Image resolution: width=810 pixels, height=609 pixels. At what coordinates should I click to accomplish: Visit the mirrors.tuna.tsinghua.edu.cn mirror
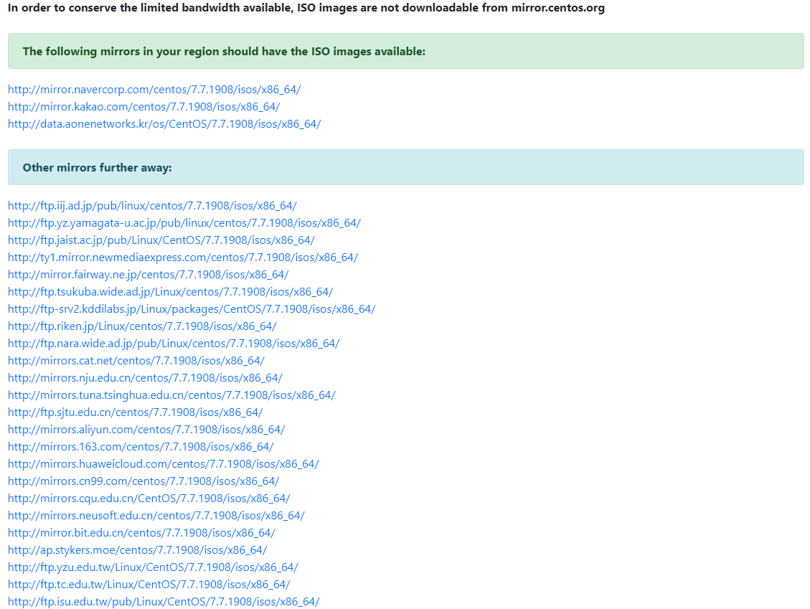click(171, 395)
